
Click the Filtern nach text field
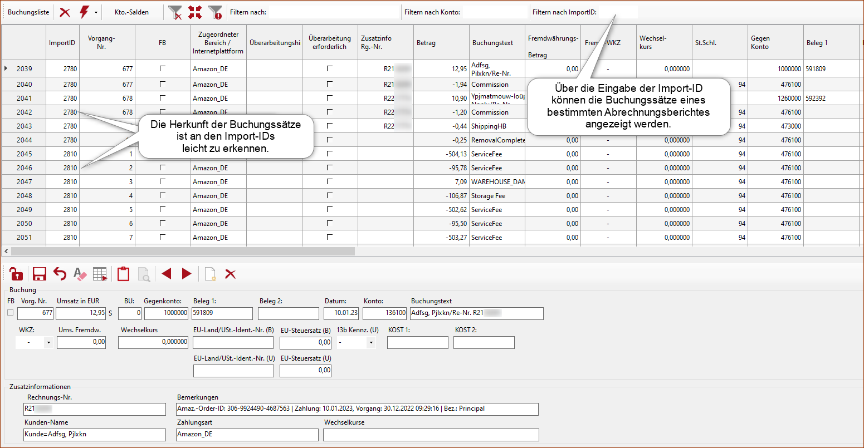[x=334, y=12]
